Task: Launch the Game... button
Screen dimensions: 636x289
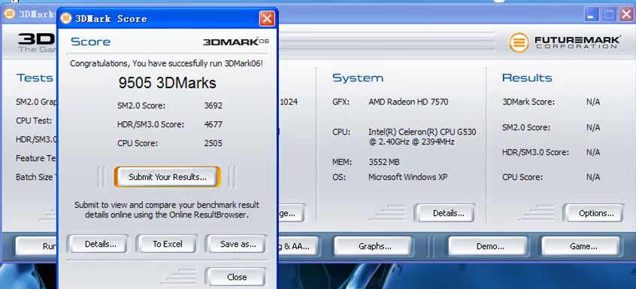Action: pyautogui.click(x=581, y=246)
